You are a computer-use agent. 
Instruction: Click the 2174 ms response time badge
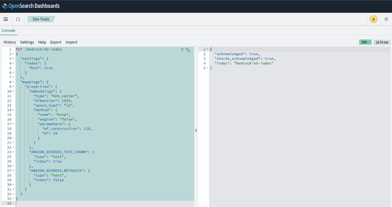[382, 42]
